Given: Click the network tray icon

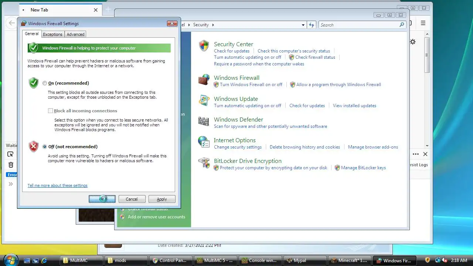Looking at the screenshot, I should coord(438,260).
